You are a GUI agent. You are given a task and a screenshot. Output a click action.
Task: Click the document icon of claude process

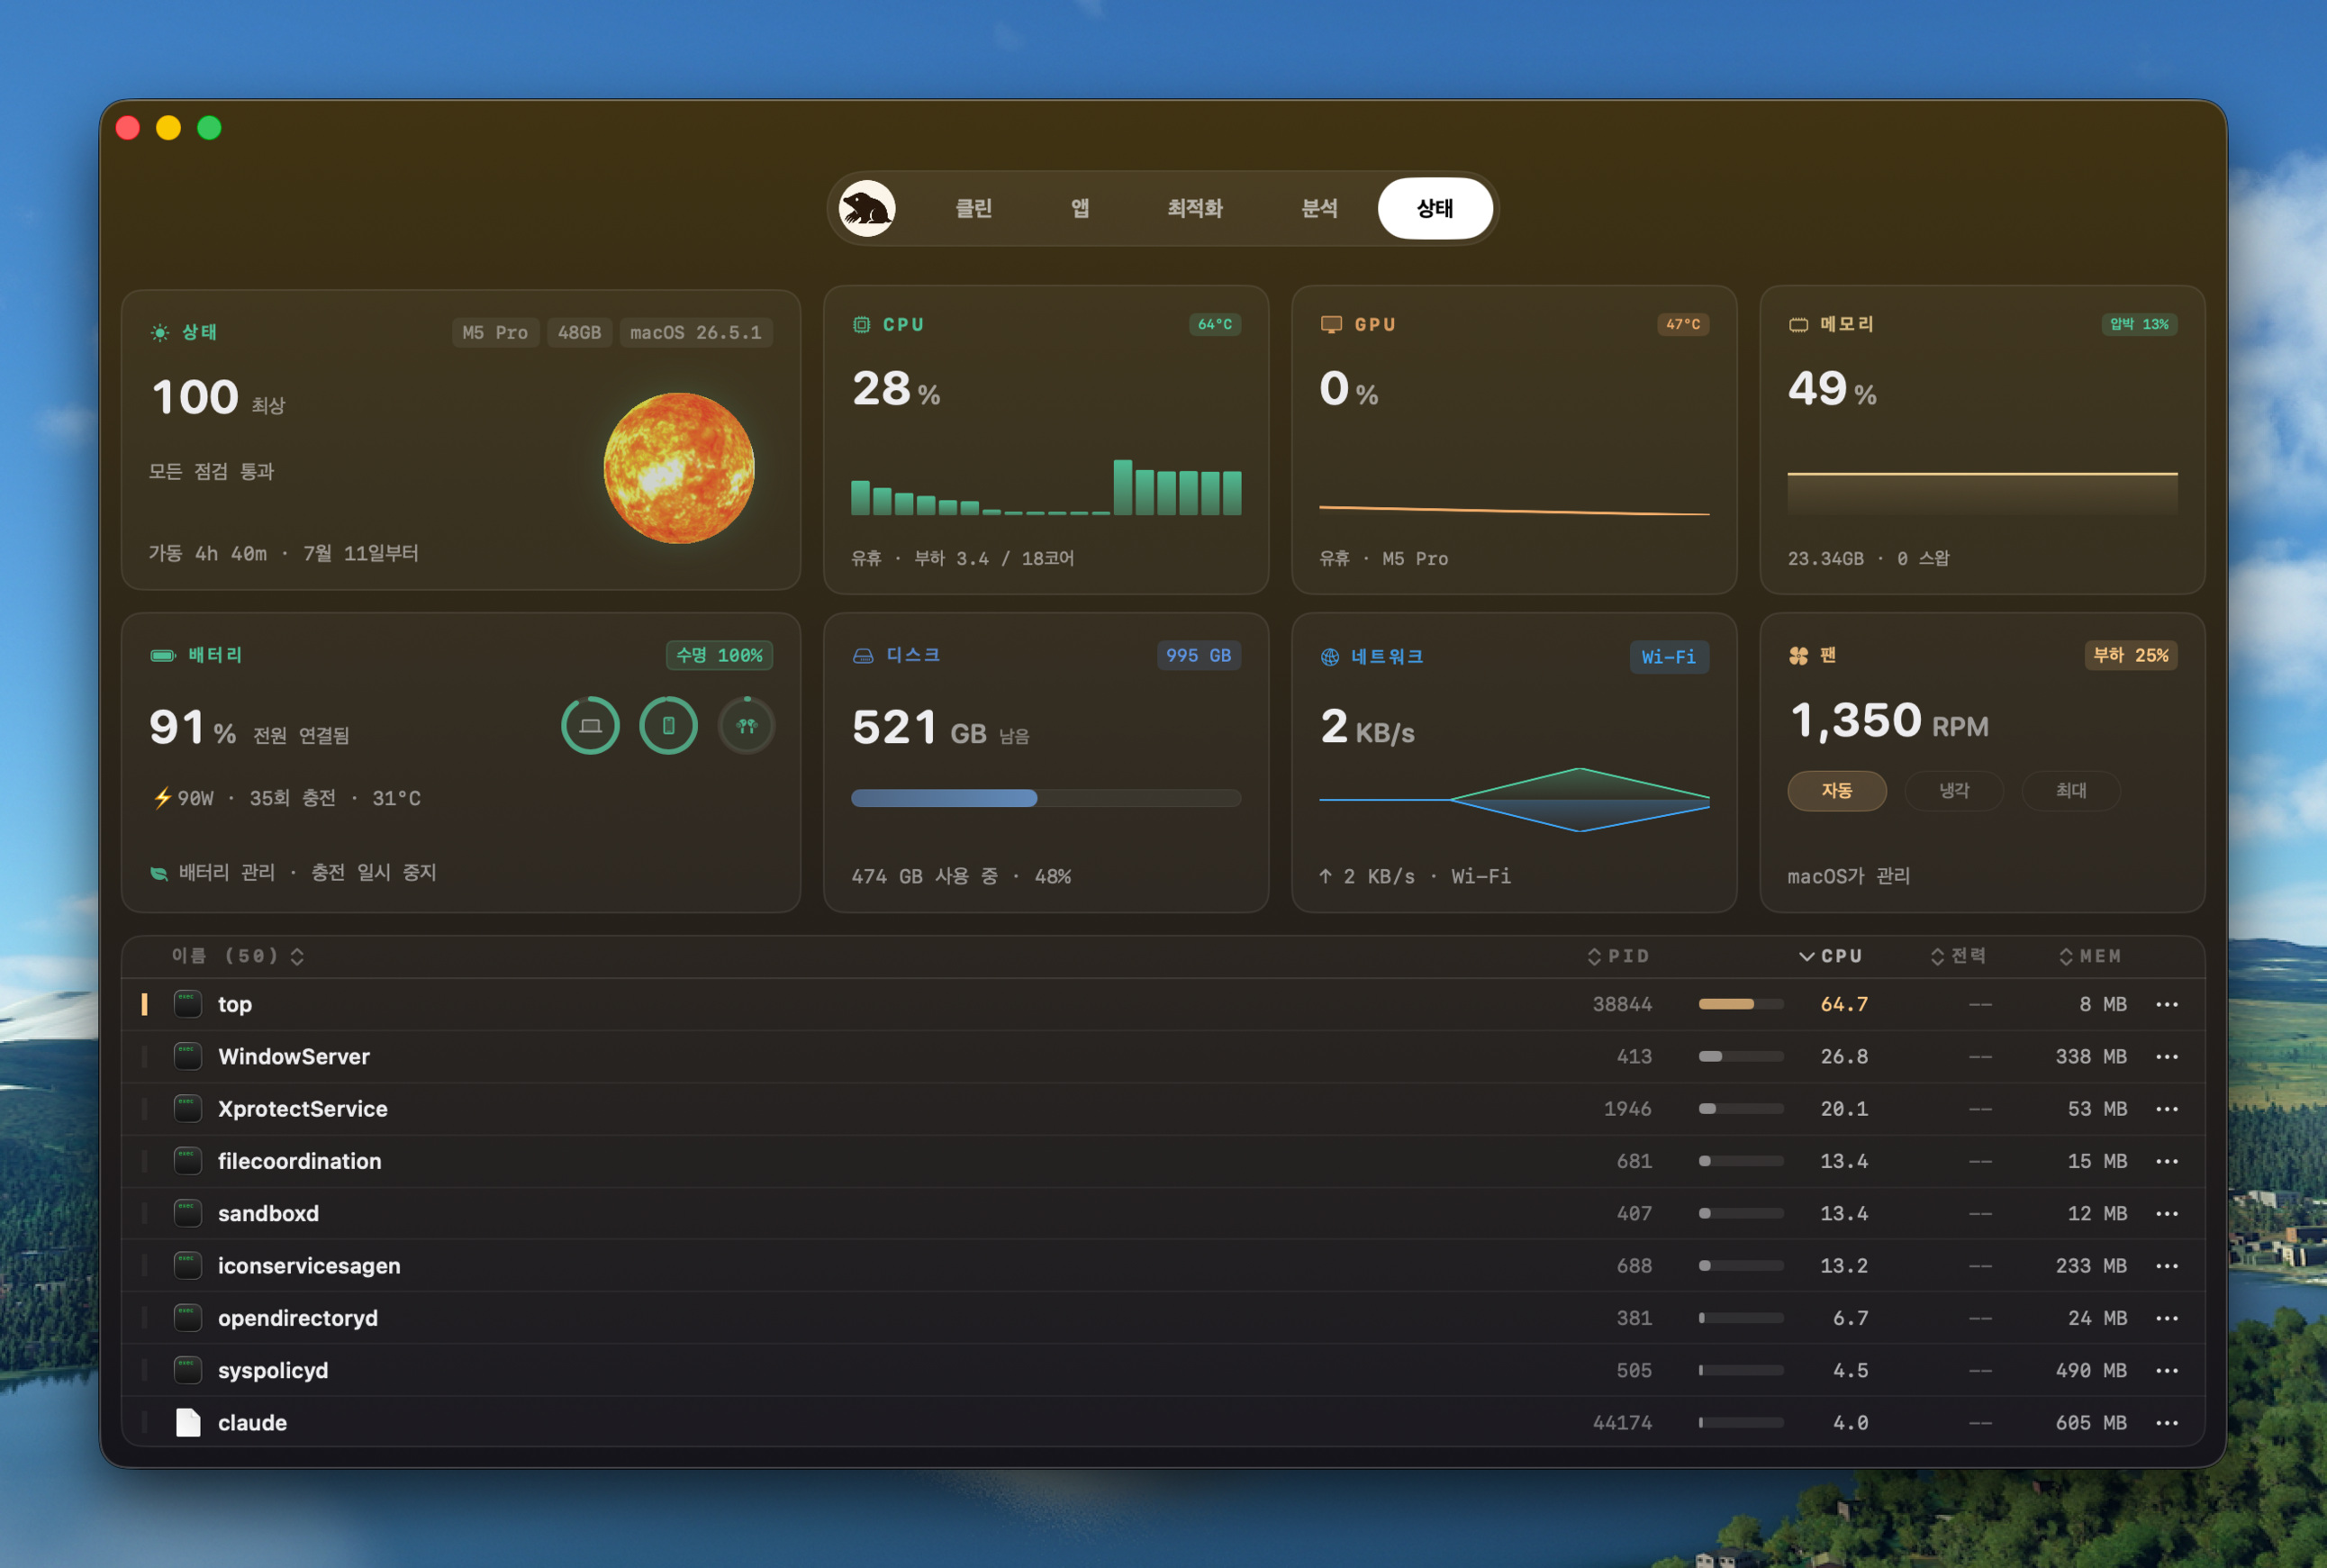188,1423
